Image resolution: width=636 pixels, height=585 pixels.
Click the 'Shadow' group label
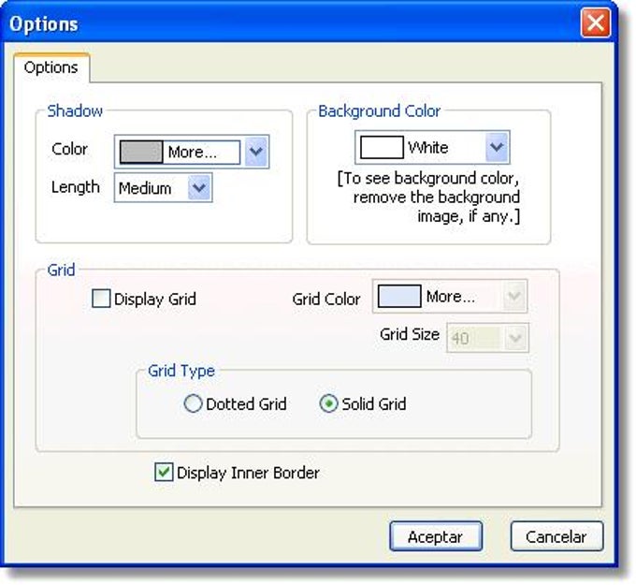[75, 110]
